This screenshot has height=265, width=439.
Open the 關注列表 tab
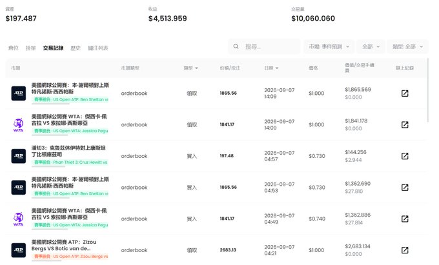point(98,48)
